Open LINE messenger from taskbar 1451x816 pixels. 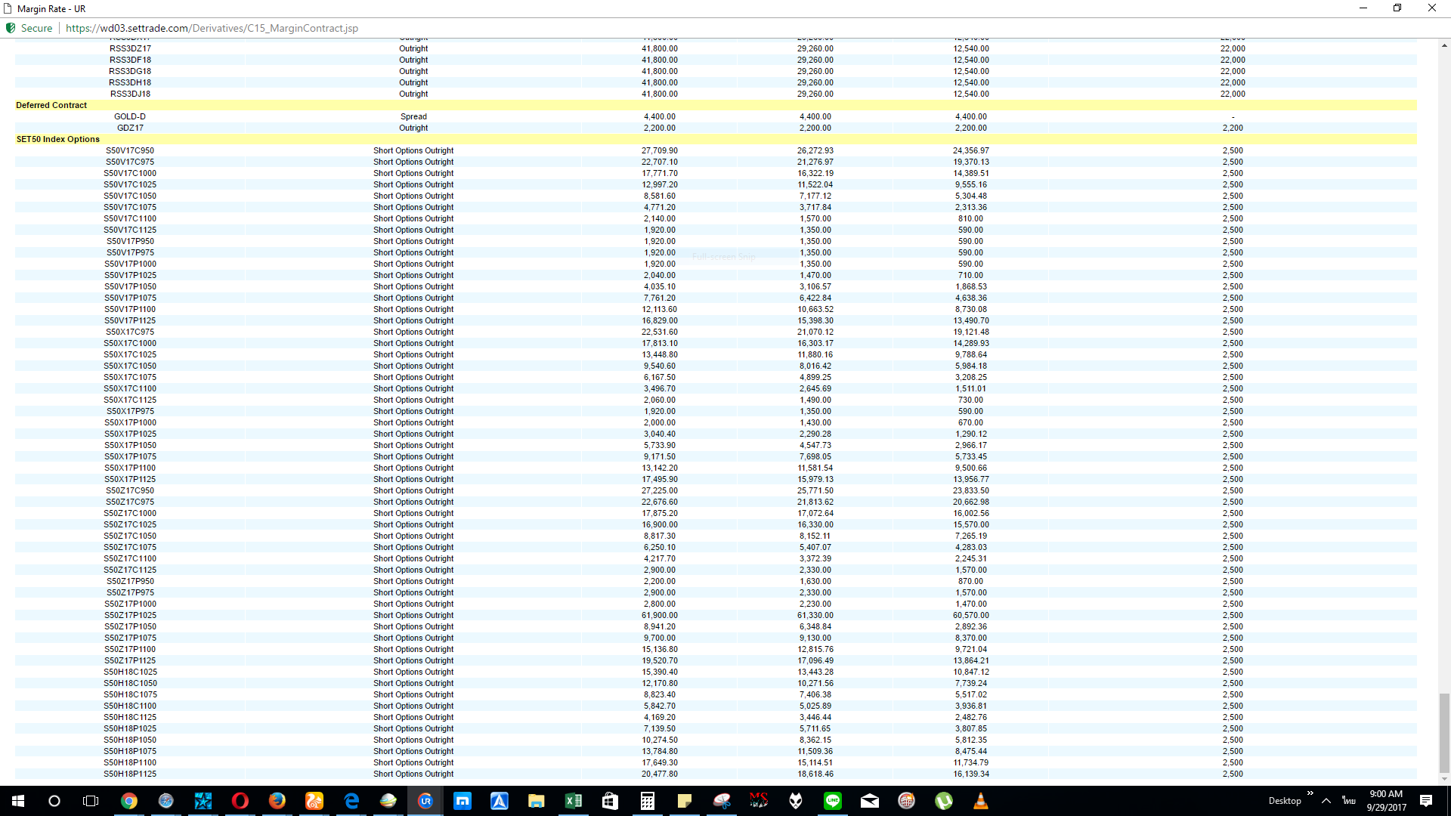tap(833, 801)
